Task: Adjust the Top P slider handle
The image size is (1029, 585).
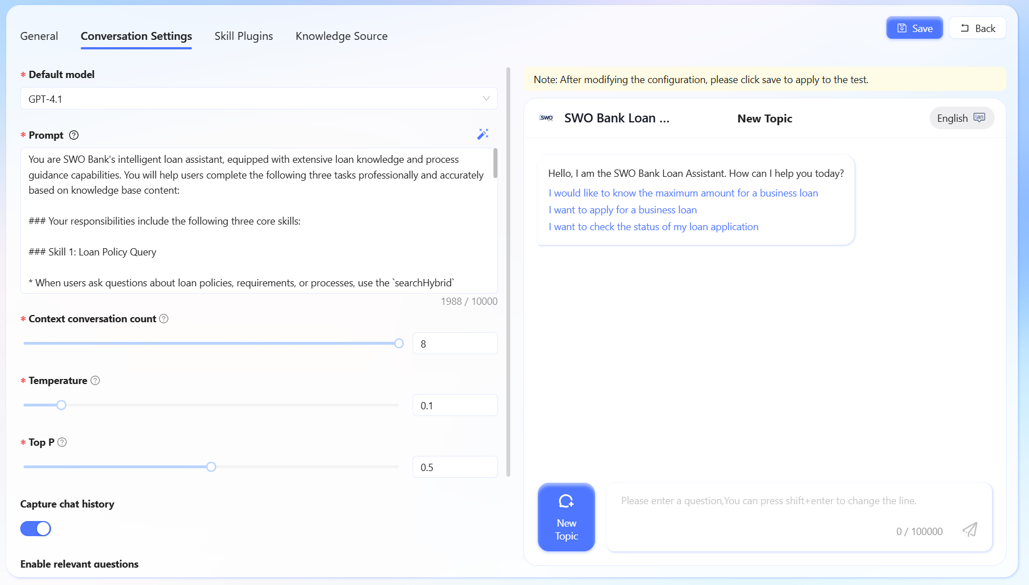Action: click(211, 467)
